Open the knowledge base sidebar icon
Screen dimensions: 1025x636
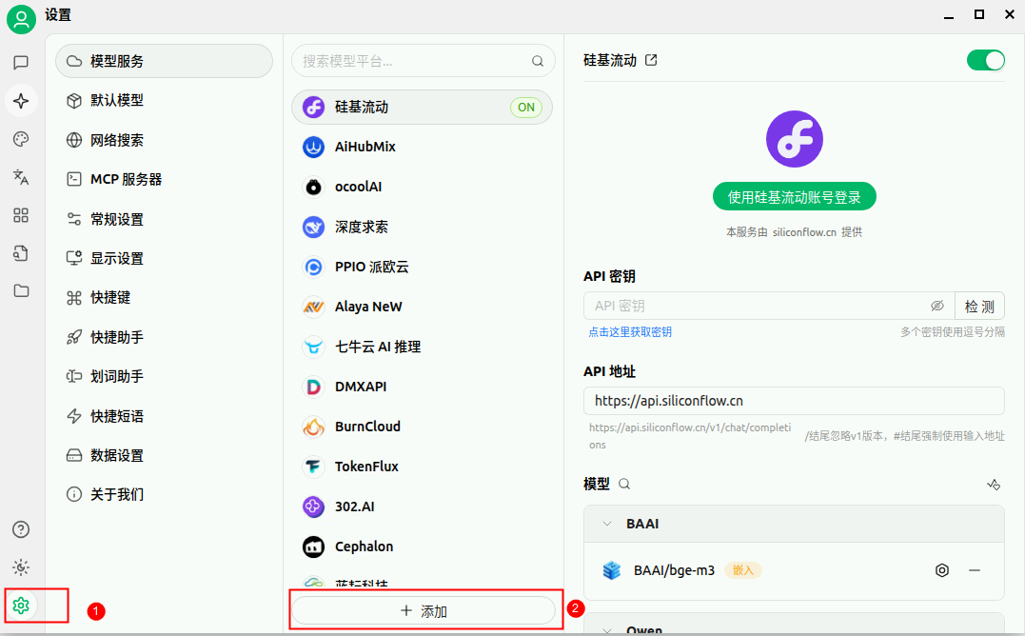click(x=21, y=253)
